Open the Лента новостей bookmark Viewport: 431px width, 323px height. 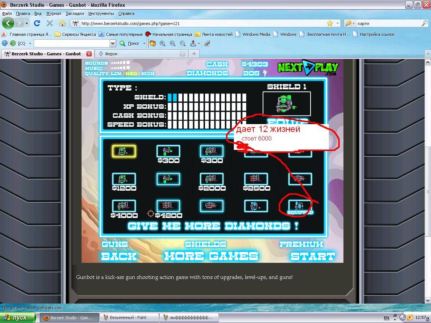click(x=214, y=34)
